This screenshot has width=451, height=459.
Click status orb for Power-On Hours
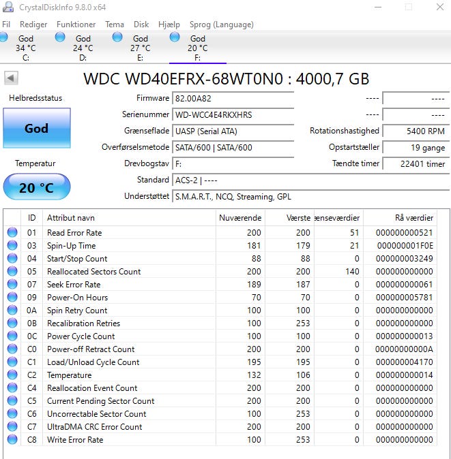pyautogui.click(x=12, y=298)
